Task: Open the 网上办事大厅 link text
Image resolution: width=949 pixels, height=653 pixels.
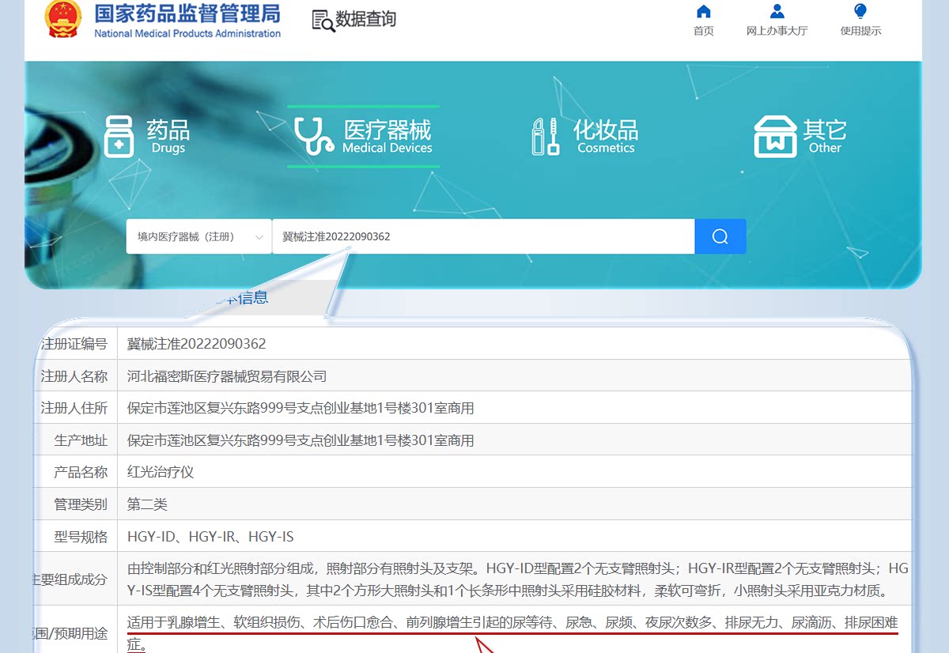Action: click(777, 31)
